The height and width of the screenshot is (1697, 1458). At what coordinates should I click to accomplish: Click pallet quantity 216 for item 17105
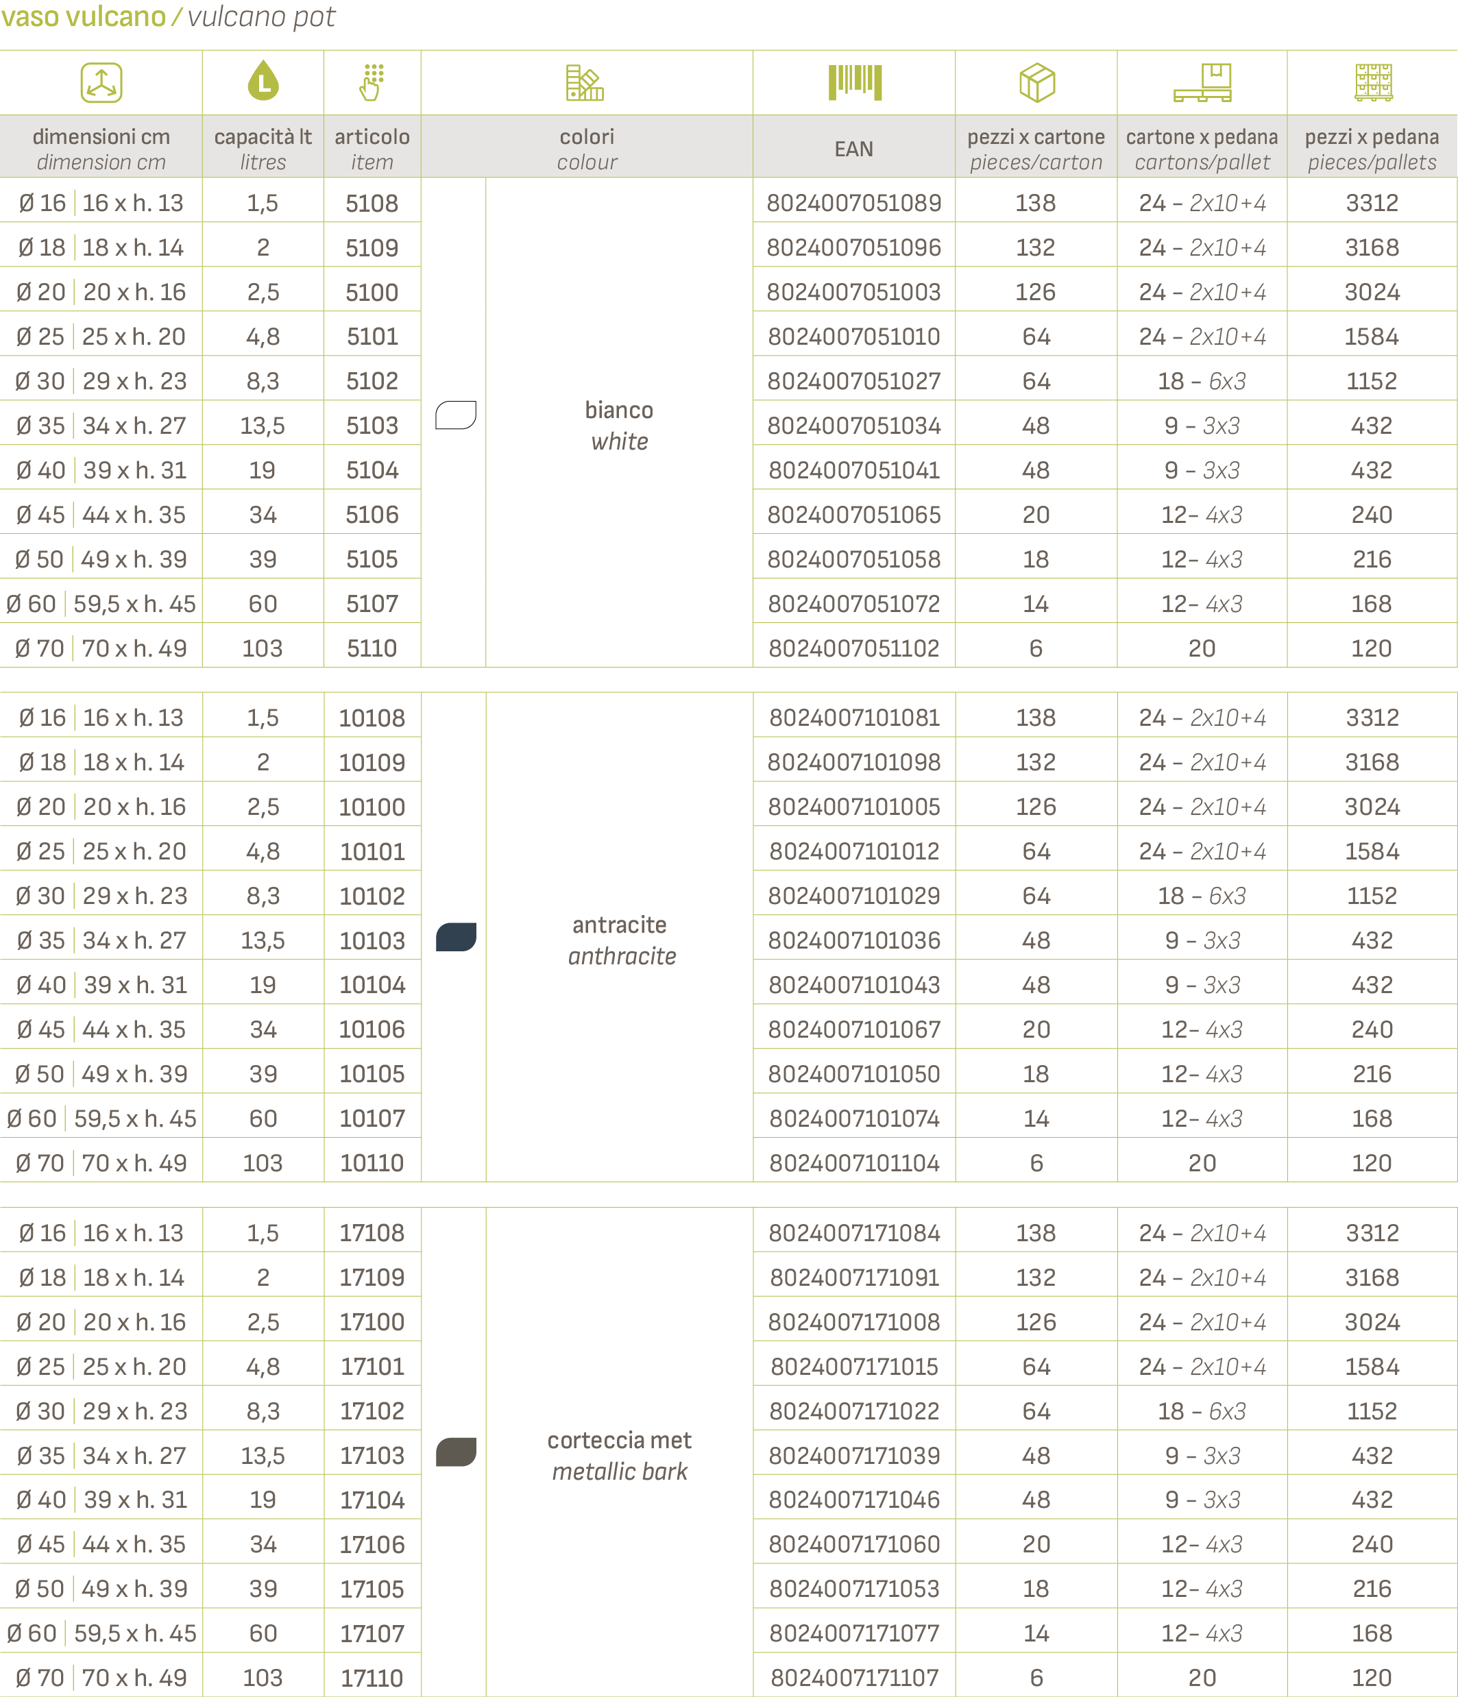(1372, 1589)
